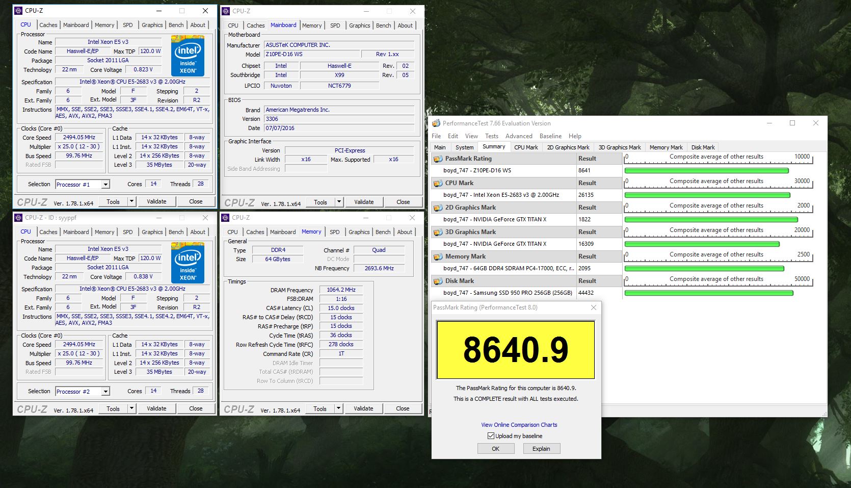Open the Advanced menu in PerformanceTest
The height and width of the screenshot is (488, 851).
pos(518,136)
